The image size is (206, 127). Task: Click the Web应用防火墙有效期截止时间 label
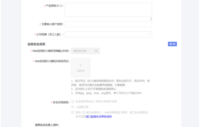pos(51,51)
